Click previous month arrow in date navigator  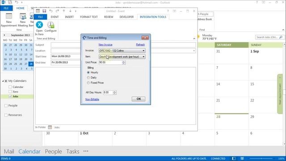pyautogui.click(x=4, y=35)
